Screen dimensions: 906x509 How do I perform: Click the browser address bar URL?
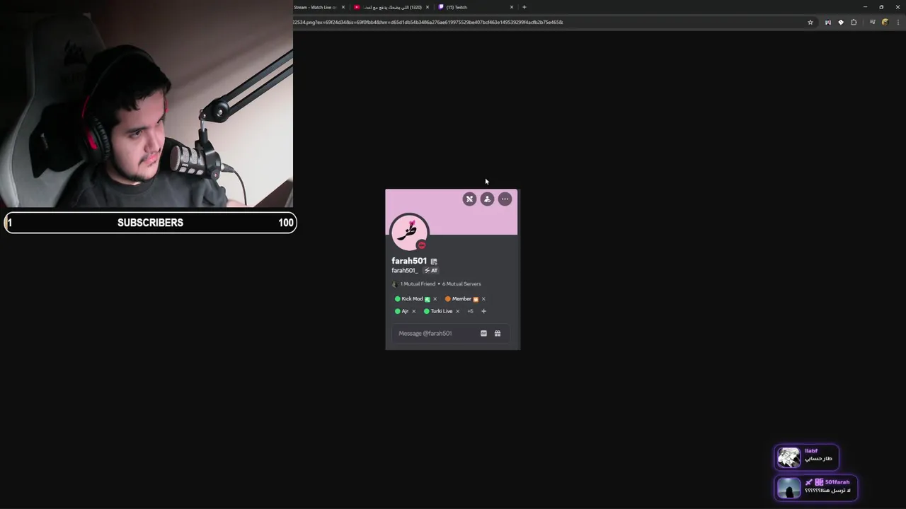pyautogui.click(x=428, y=22)
